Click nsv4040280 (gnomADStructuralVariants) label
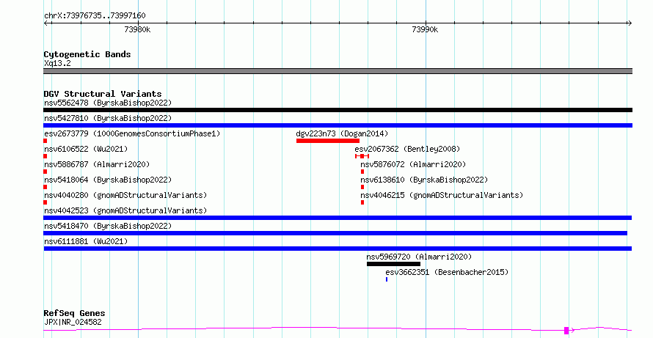The width and height of the screenshot is (653, 338). (125, 195)
